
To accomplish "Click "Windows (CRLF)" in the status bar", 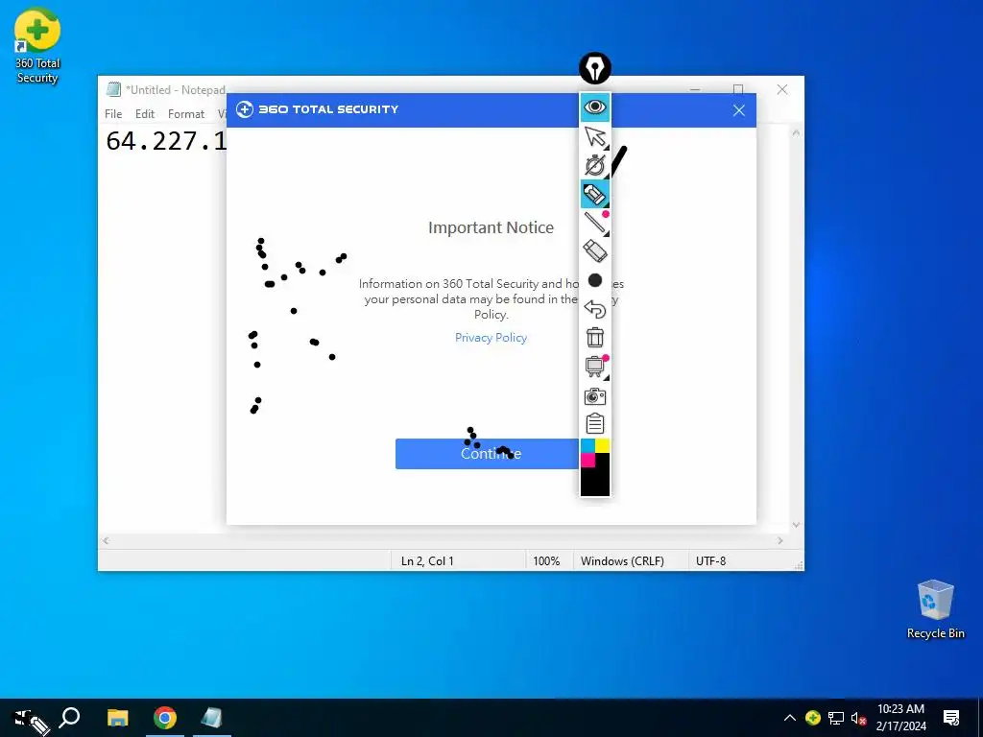I will 622,560.
